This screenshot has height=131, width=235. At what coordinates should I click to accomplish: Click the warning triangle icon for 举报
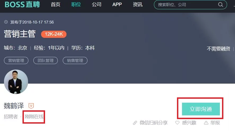206,123
